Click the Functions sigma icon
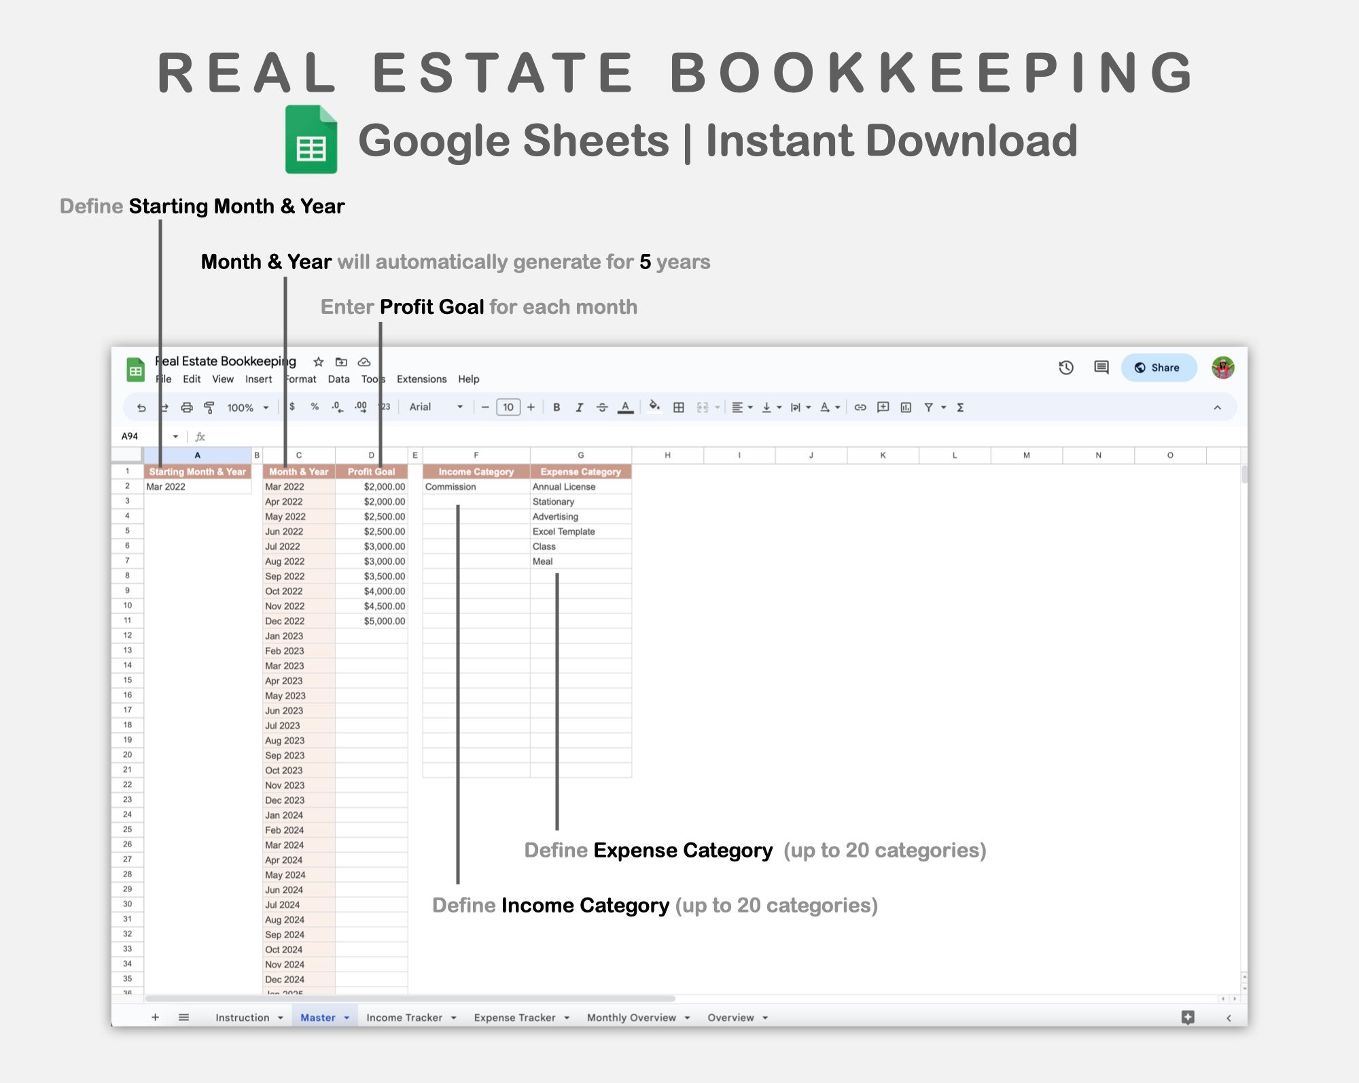The width and height of the screenshot is (1359, 1083). tap(959, 407)
